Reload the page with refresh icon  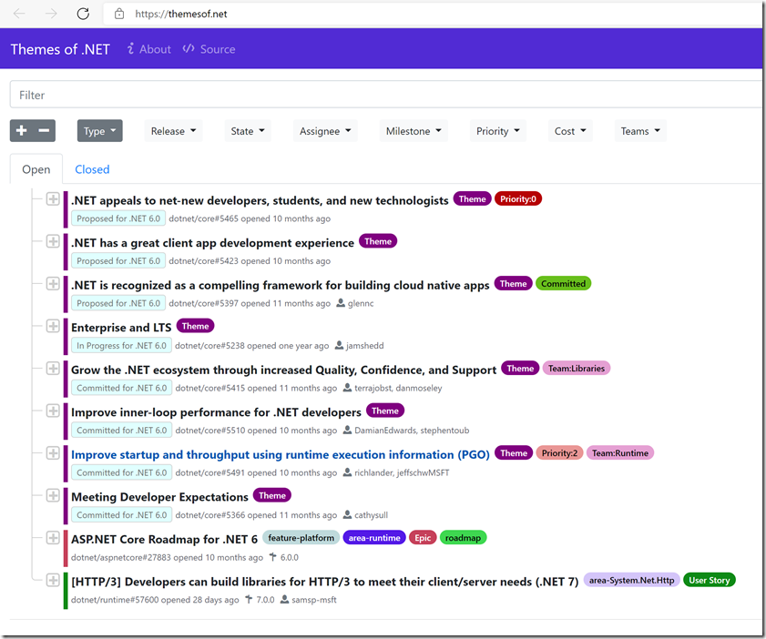point(83,14)
